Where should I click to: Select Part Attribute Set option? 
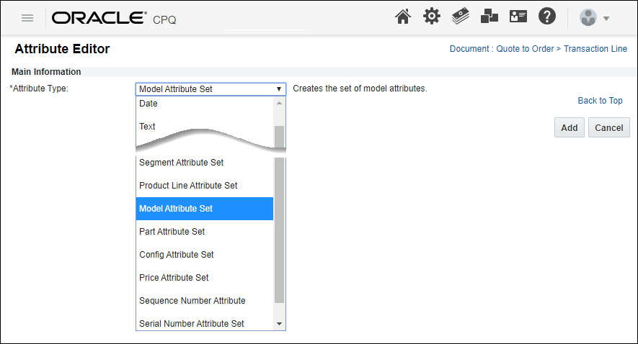click(x=205, y=232)
